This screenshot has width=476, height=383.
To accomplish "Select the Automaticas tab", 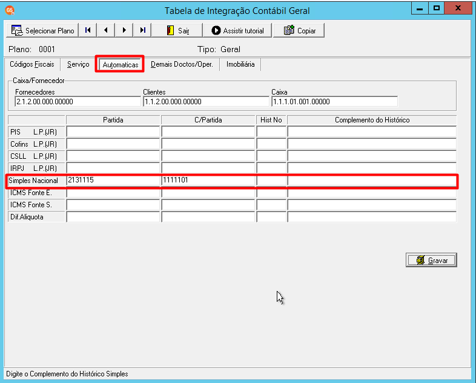I will (121, 65).
